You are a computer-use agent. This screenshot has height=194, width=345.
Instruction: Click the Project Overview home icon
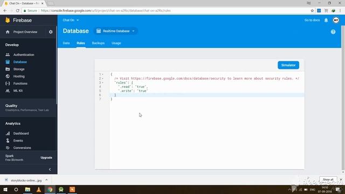(8, 32)
